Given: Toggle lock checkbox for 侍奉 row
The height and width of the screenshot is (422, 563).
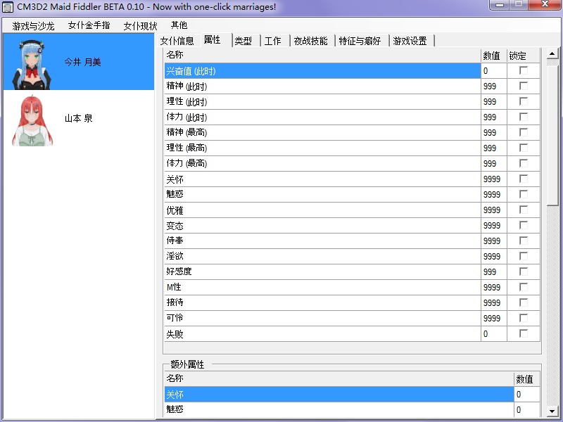Looking at the screenshot, I should (524, 241).
